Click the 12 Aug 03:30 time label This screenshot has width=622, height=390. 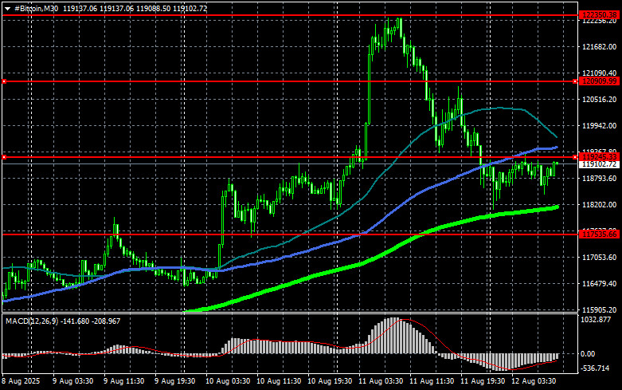534,381
